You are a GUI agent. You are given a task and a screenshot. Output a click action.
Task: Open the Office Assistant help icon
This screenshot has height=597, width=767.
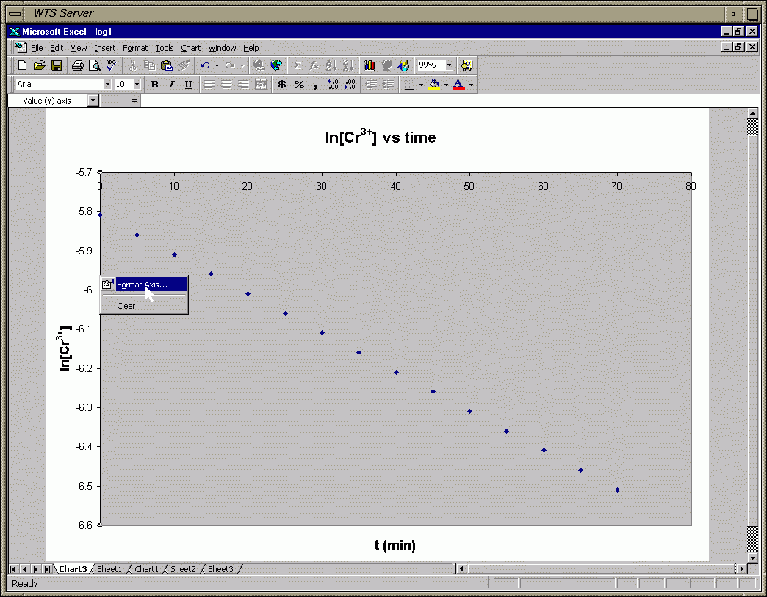pos(467,65)
